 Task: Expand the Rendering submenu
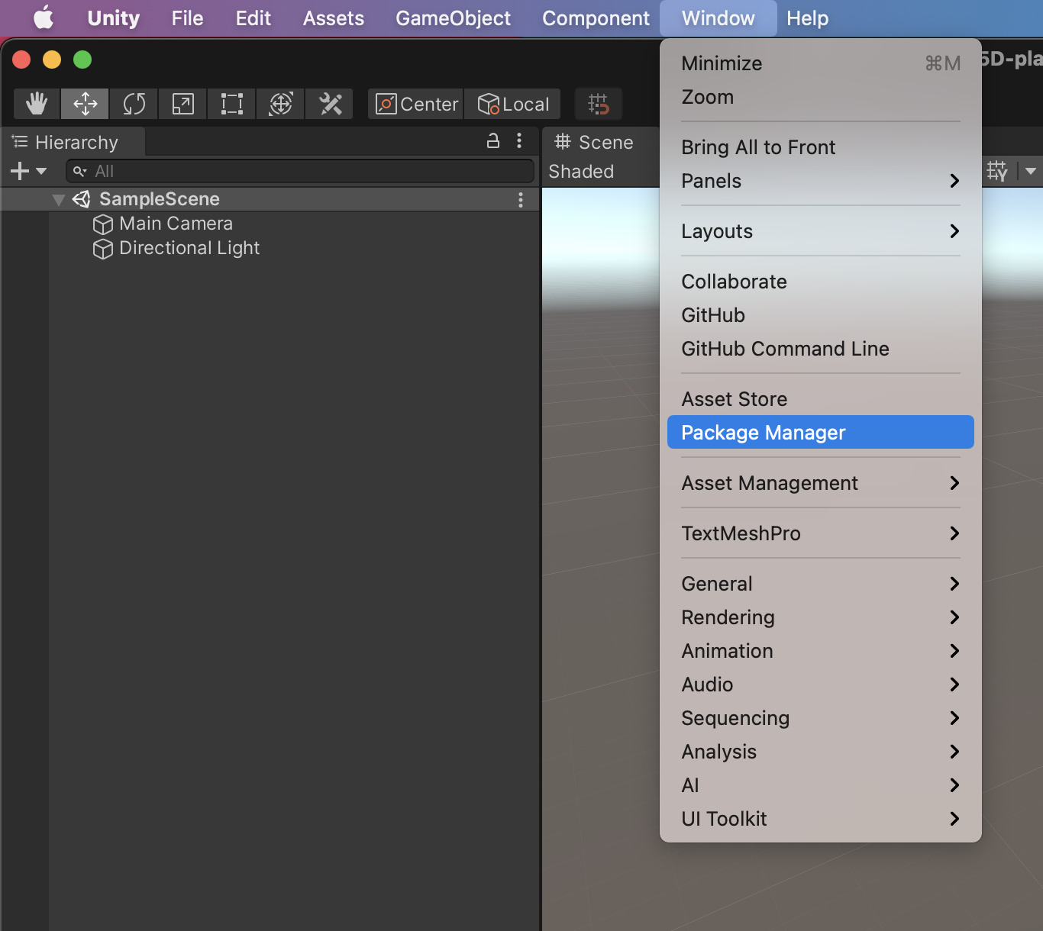tap(821, 617)
